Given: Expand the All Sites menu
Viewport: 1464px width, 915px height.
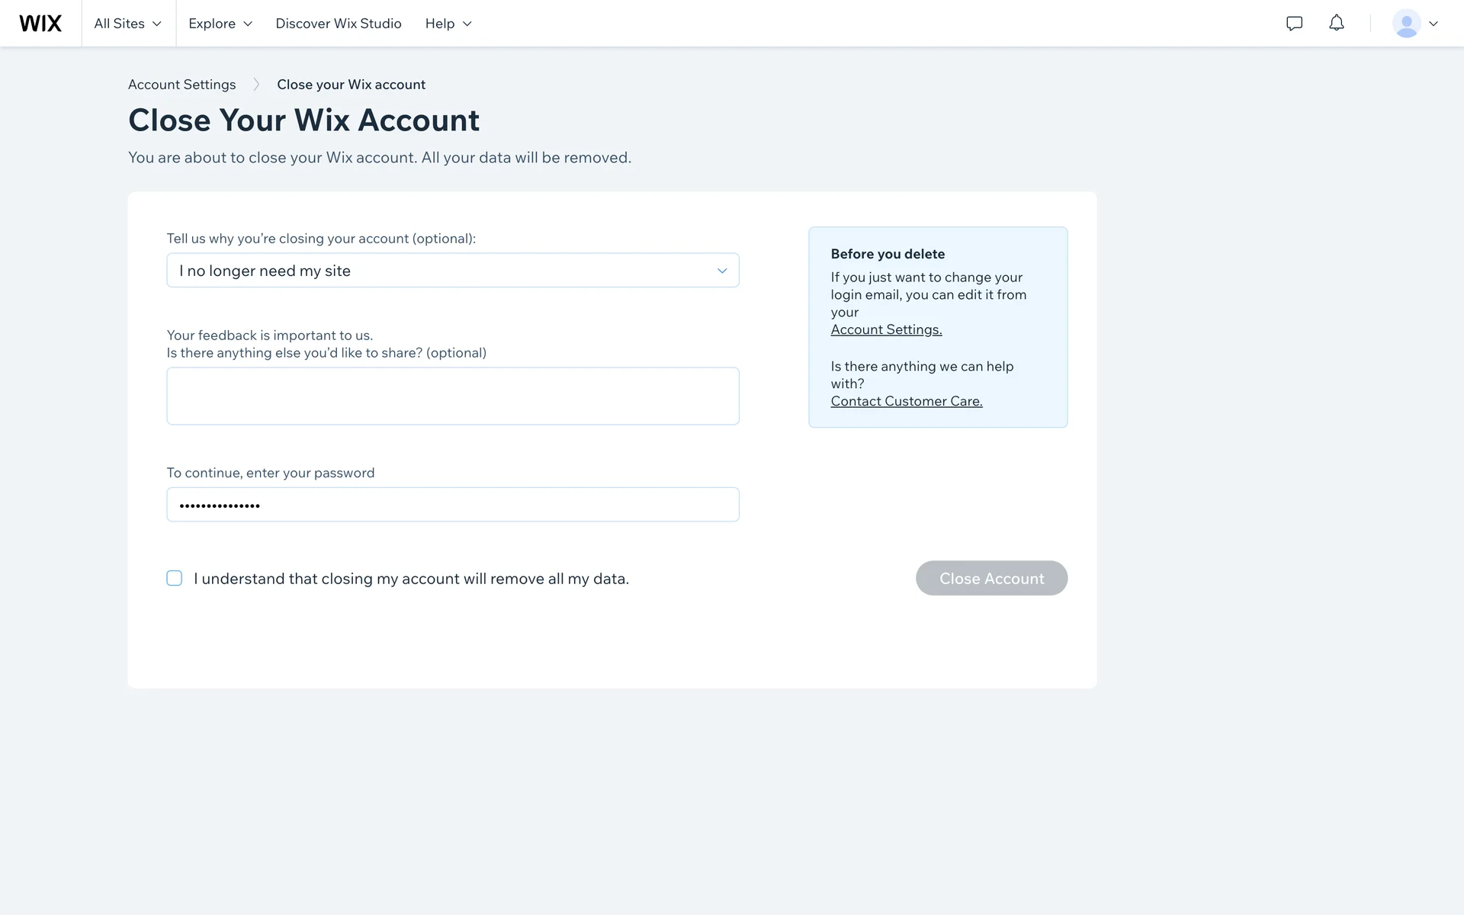Looking at the screenshot, I should (x=128, y=24).
